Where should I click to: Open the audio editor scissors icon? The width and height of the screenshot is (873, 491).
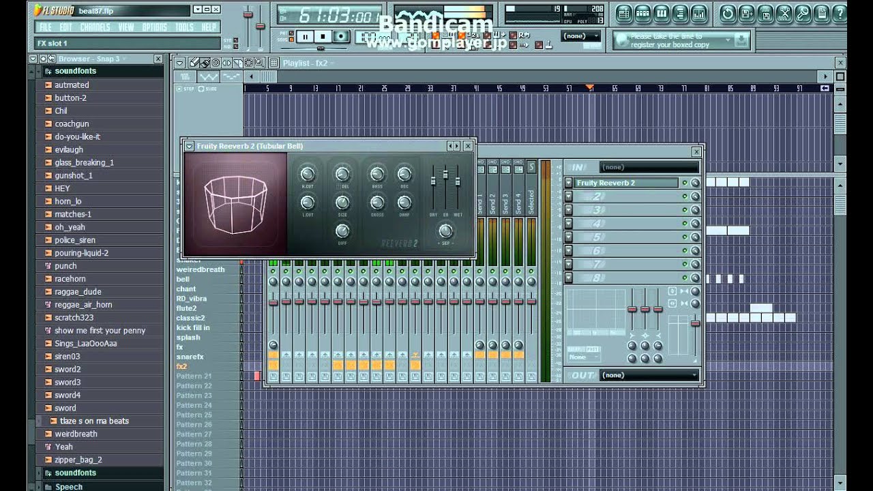tap(784, 13)
